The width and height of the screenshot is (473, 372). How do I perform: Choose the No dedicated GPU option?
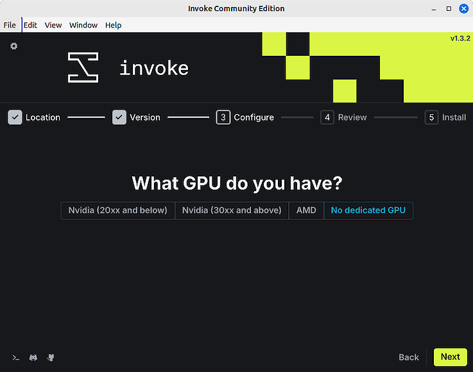368,210
